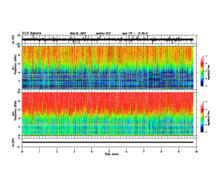Click the "8" minute tick on time axis

[161, 152]
